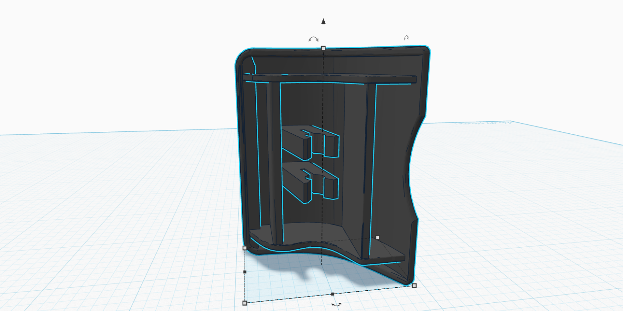Click the bottom-most left white corner handle

click(245, 303)
